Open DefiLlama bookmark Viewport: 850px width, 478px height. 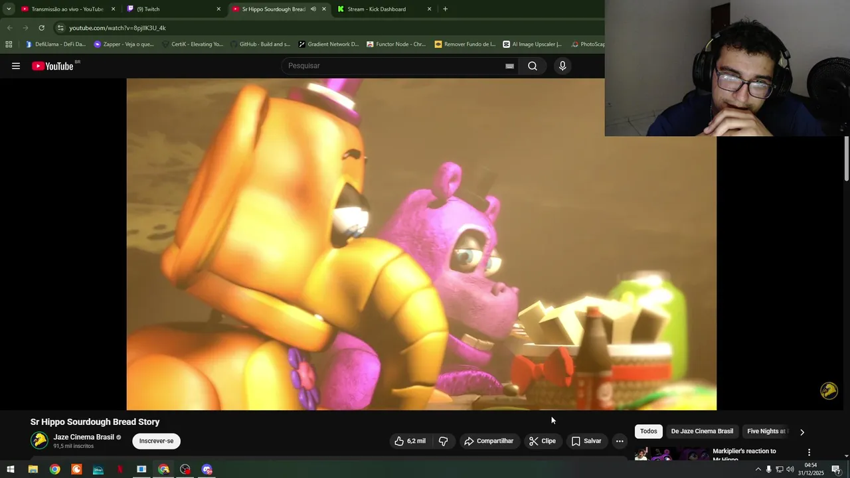coord(56,44)
